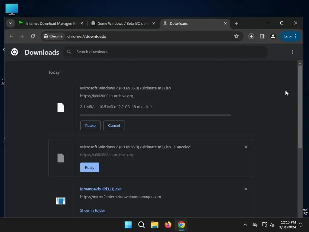Open taskbar Search
Screen dimensions: 309x232
[141, 225]
